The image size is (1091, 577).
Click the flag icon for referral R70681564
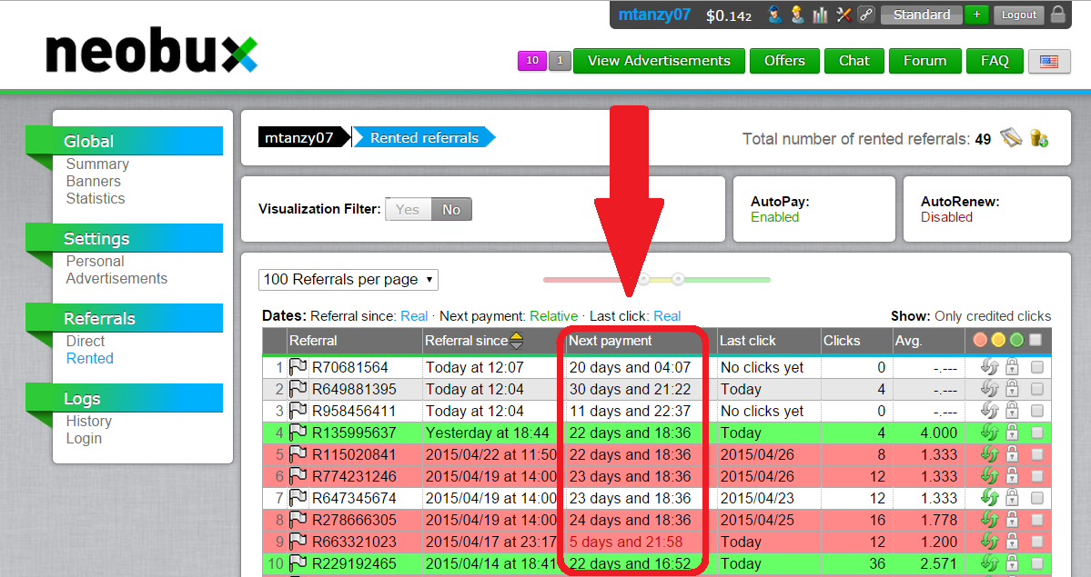click(298, 367)
